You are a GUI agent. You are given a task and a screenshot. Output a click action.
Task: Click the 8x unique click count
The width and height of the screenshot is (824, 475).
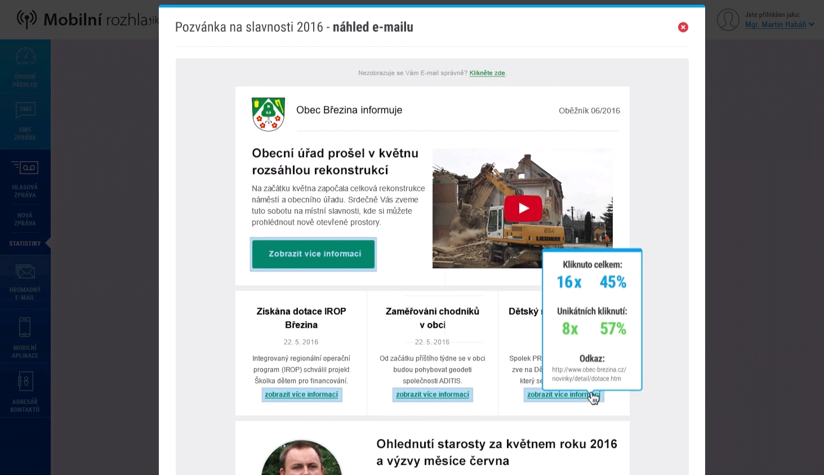[570, 328]
